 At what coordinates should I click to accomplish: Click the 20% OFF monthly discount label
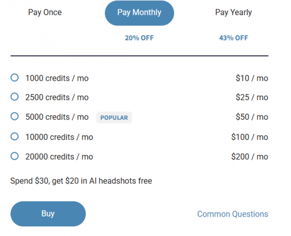pos(139,38)
